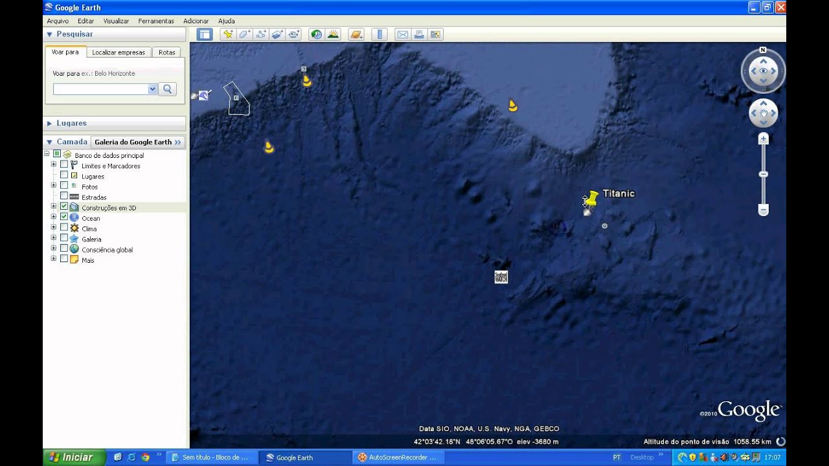Image resolution: width=829 pixels, height=466 pixels.
Task: Show the ruler tool
Action: 380,35
